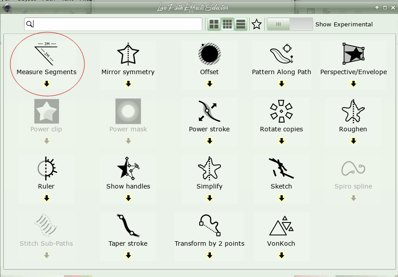This screenshot has height=277, width=398.
Task: Toggle the Show Experimental switch
Action: coord(289,25)
